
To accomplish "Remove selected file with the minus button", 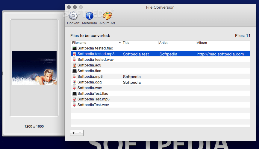I will tap(80, 133).
